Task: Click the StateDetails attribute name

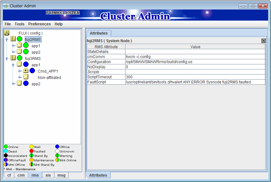Action: pyautogui.click(x=98, y=52)
